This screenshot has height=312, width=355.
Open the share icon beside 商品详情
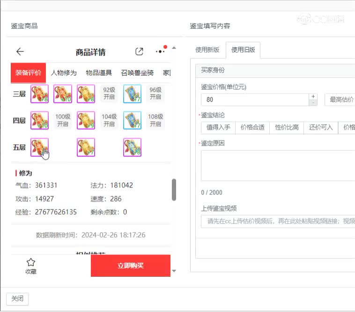pyautogui.click(x=139, y=52)
